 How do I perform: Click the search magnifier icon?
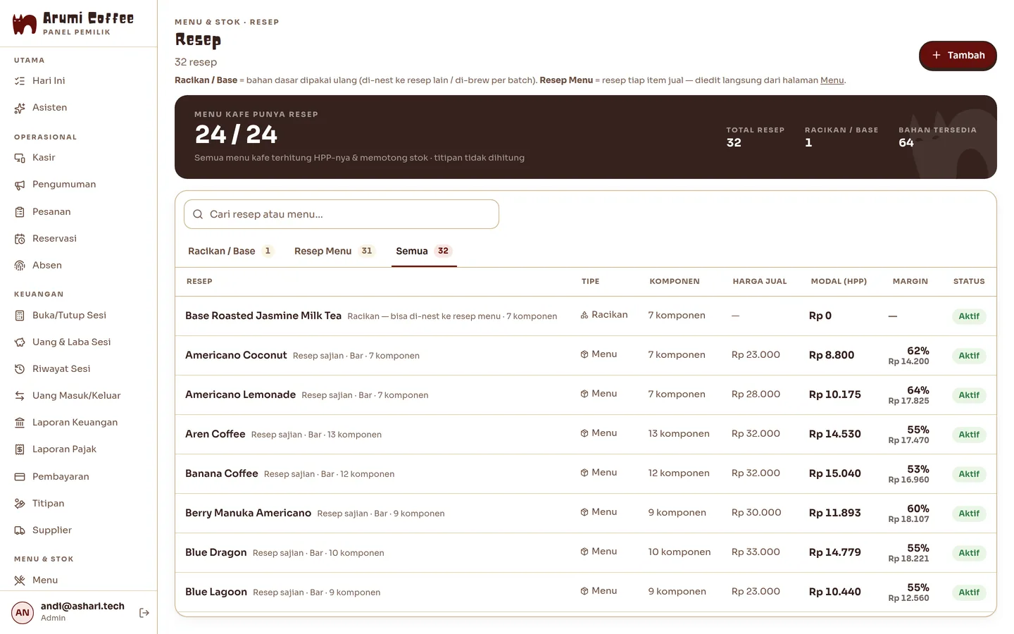click(x=198, y=214)
